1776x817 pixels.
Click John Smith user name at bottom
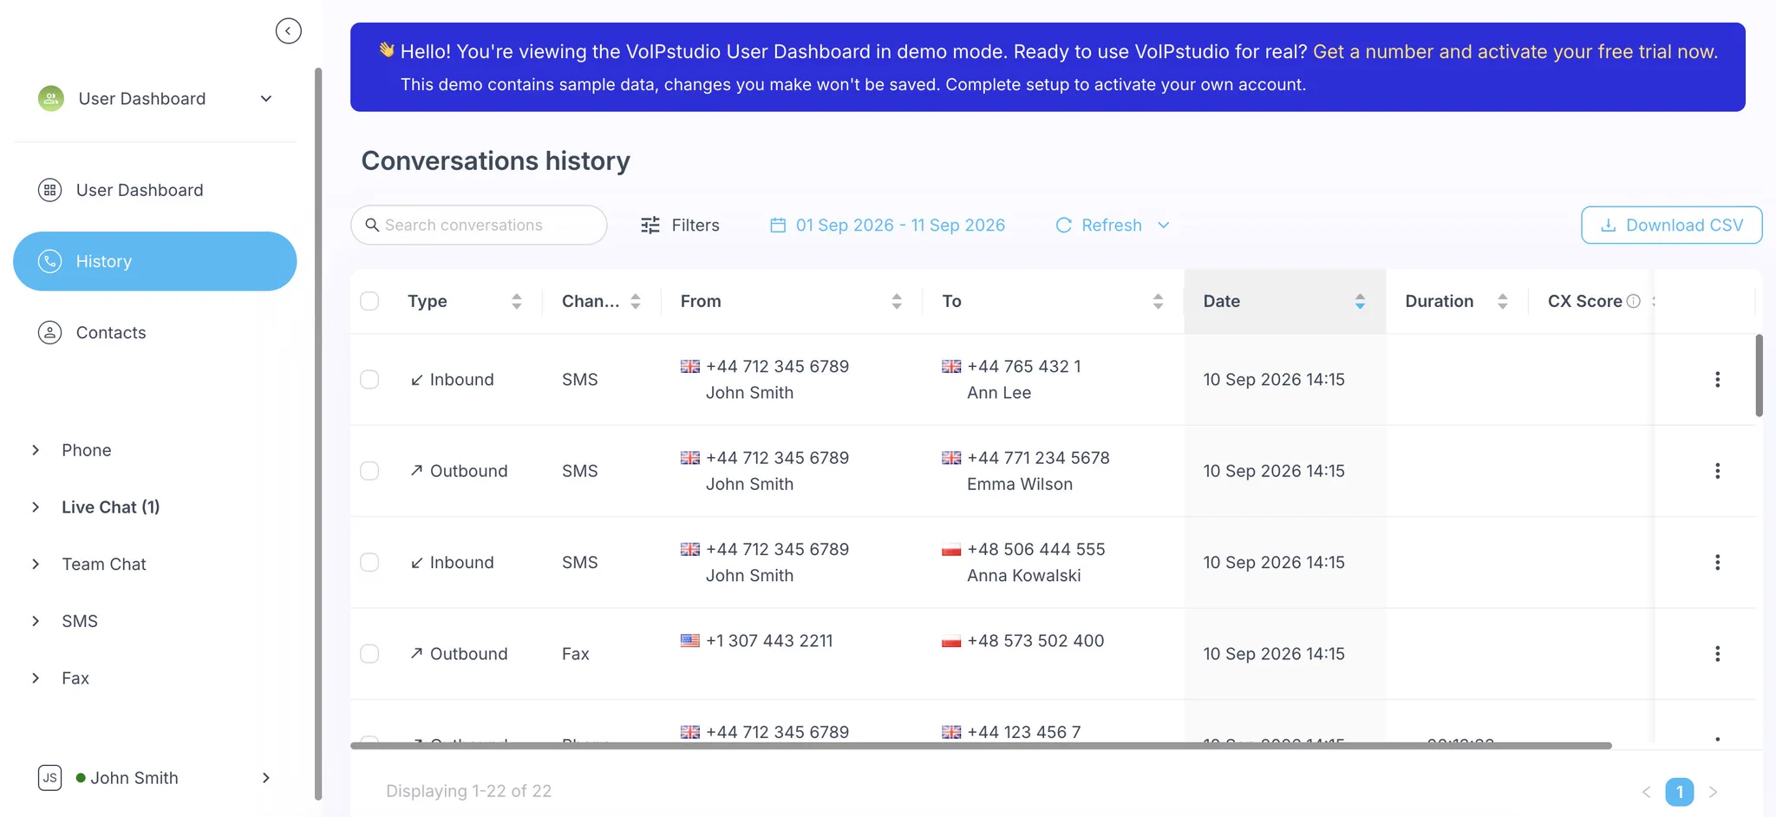134,778
